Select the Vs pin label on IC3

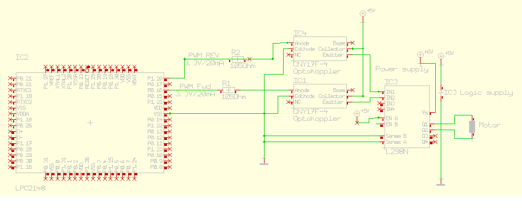click(x=425, y=112)
